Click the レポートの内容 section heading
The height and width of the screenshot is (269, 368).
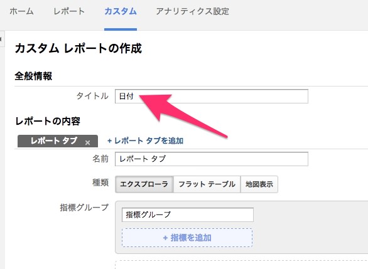(x=48, y=121)
